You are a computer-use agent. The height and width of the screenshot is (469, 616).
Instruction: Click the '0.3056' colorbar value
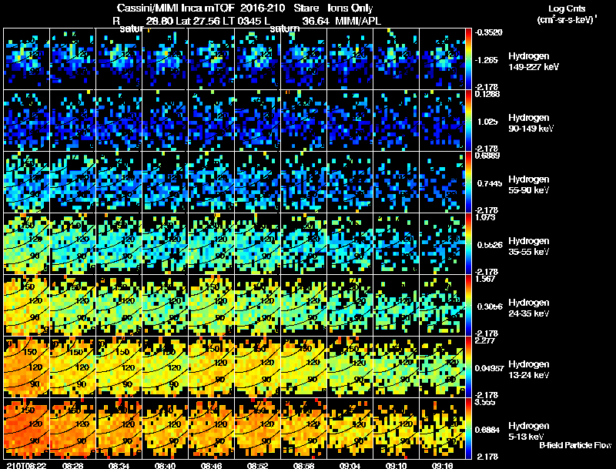point(490,307)
